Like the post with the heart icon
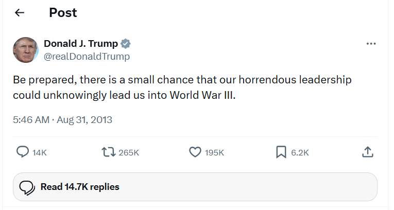 [x=195, y=152]
